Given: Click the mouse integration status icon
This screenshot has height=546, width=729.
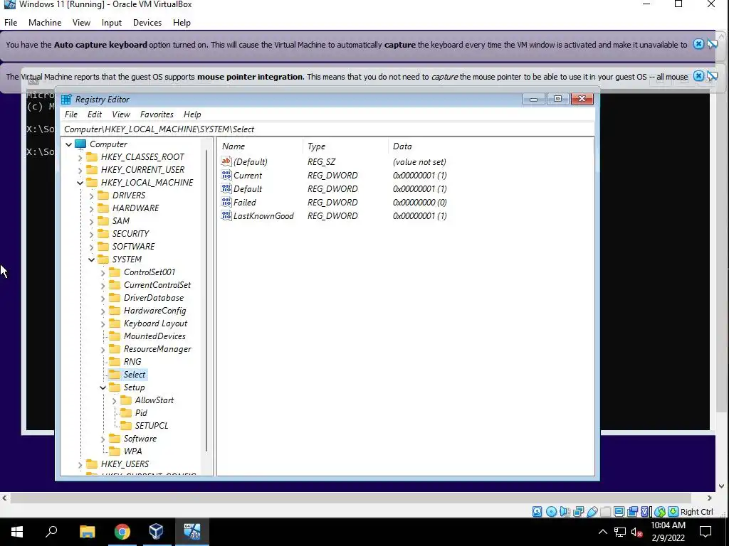Looking at the screenshot, I should coord(660,512).
